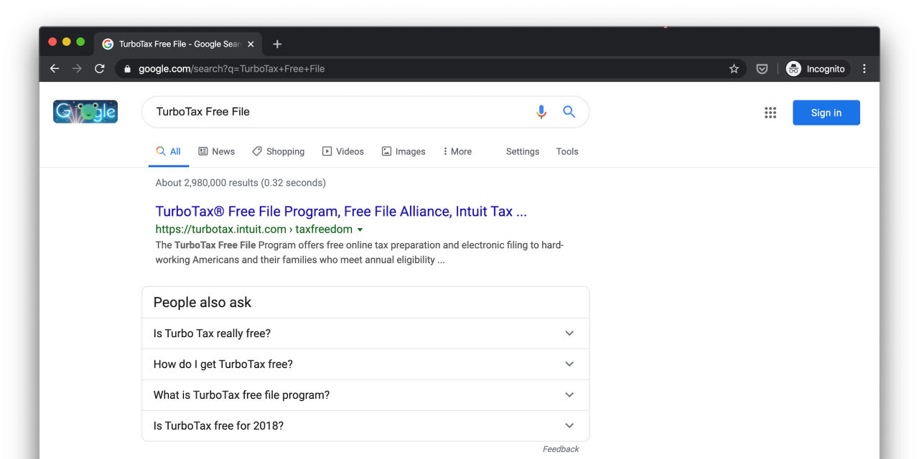
Task: Open a new browser tab
Action: pos(277,44)
